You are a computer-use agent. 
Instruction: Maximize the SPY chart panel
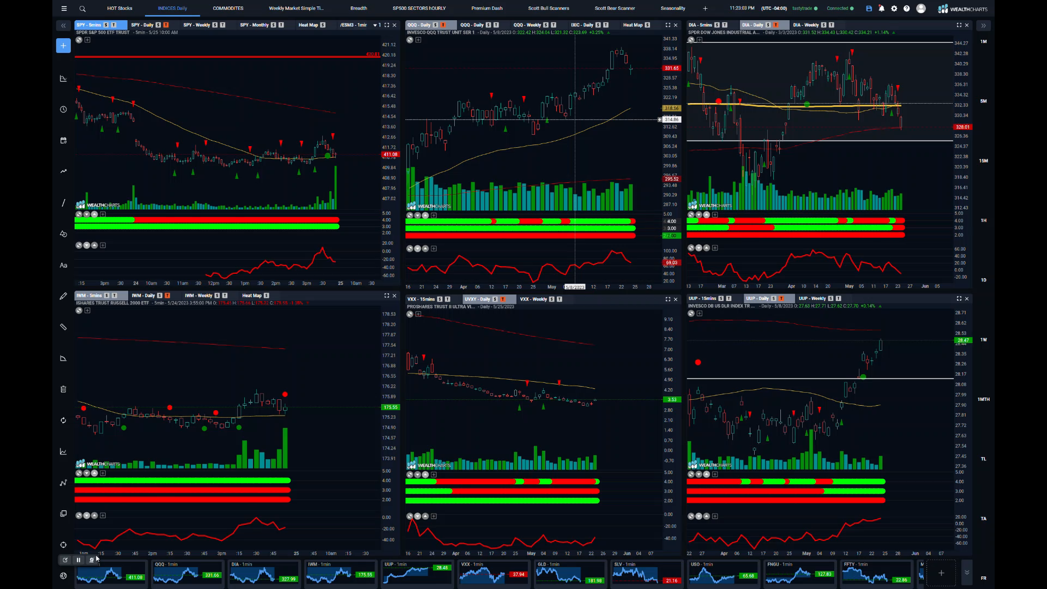[x=387, y=25]
